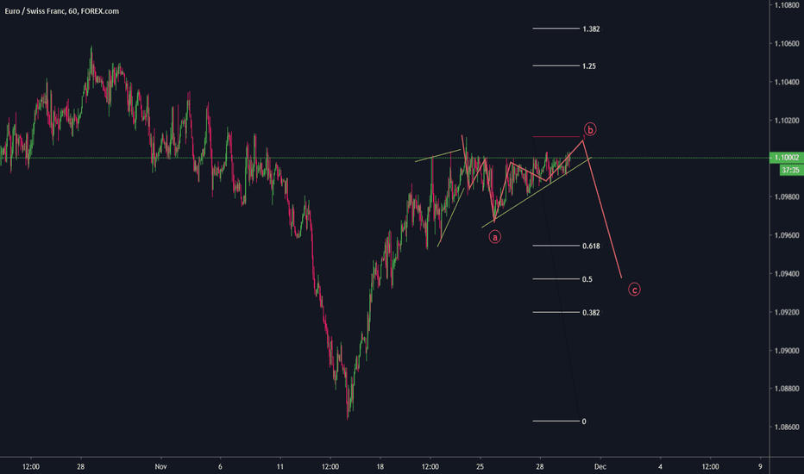804x474 pixels.
Task: Click the circled wave label b
Action: click(x=590, y=130)
